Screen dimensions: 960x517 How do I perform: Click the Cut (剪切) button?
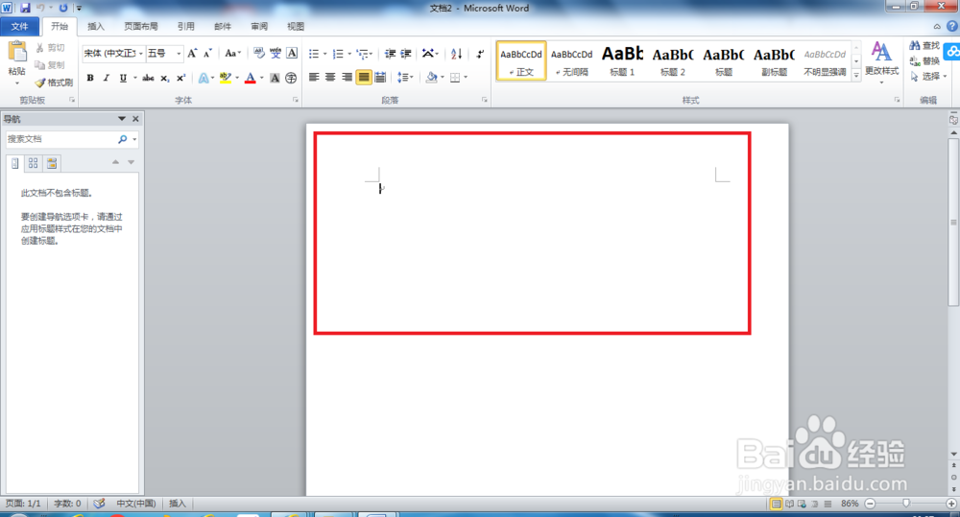pyautogui.click(x=50, y=47)
